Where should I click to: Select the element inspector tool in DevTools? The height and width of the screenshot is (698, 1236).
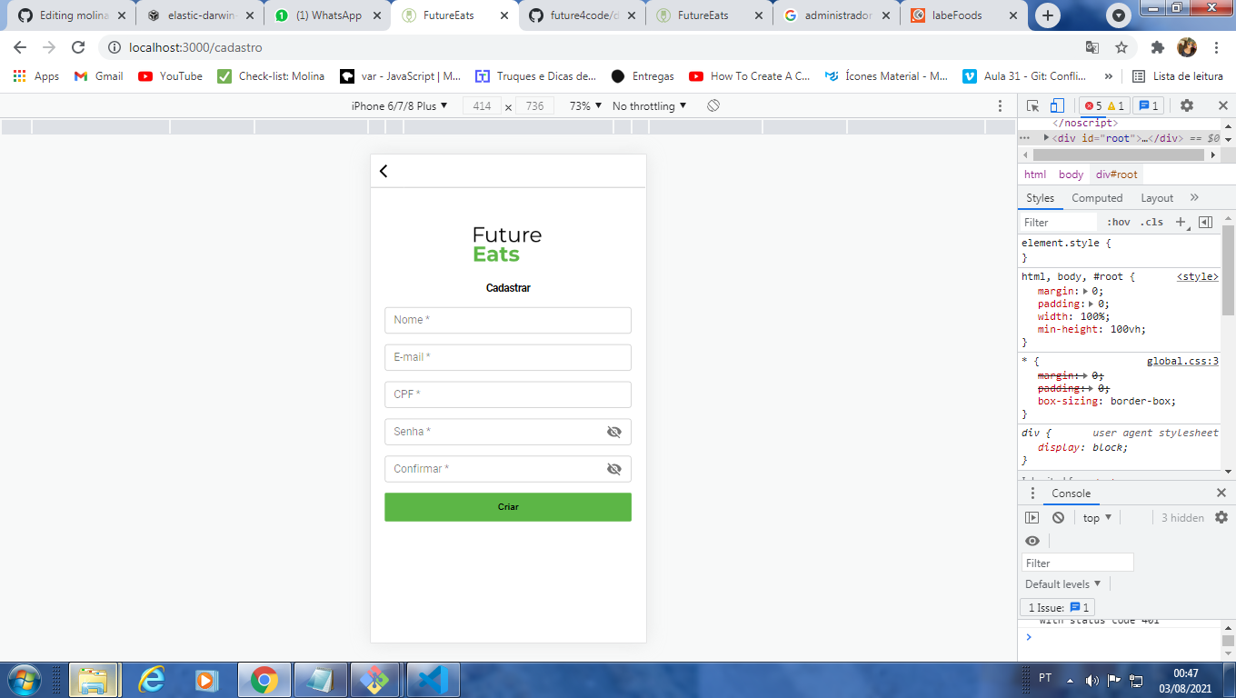[1032, 105]
